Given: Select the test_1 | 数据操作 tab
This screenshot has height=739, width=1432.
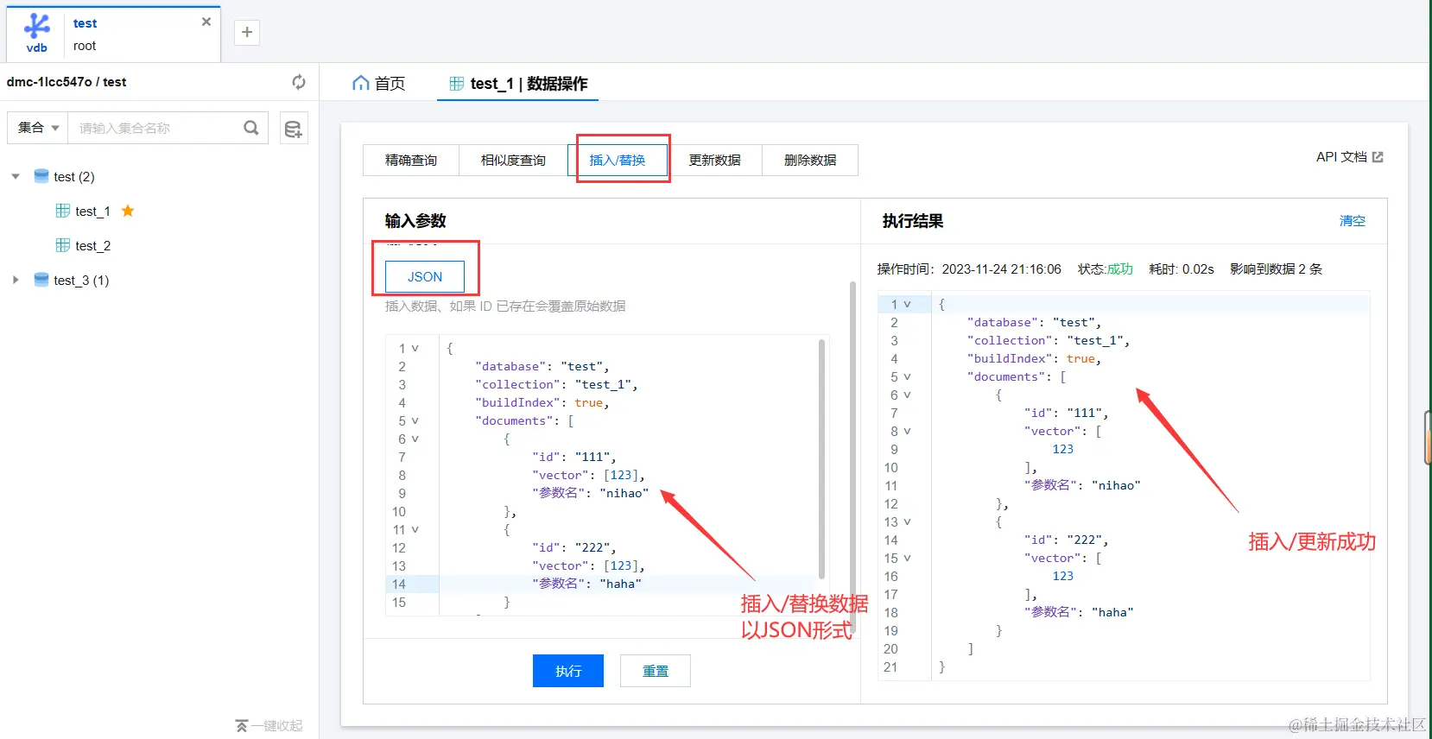Looking at the screenshot, I should pos(518,83).
